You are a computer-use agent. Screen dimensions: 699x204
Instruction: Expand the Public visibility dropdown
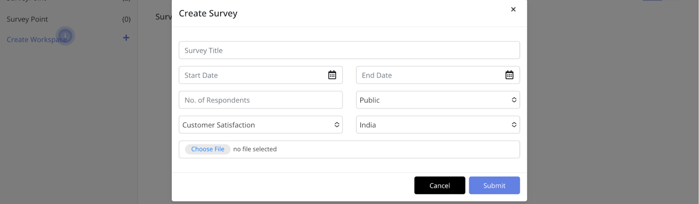coord(438,100)
